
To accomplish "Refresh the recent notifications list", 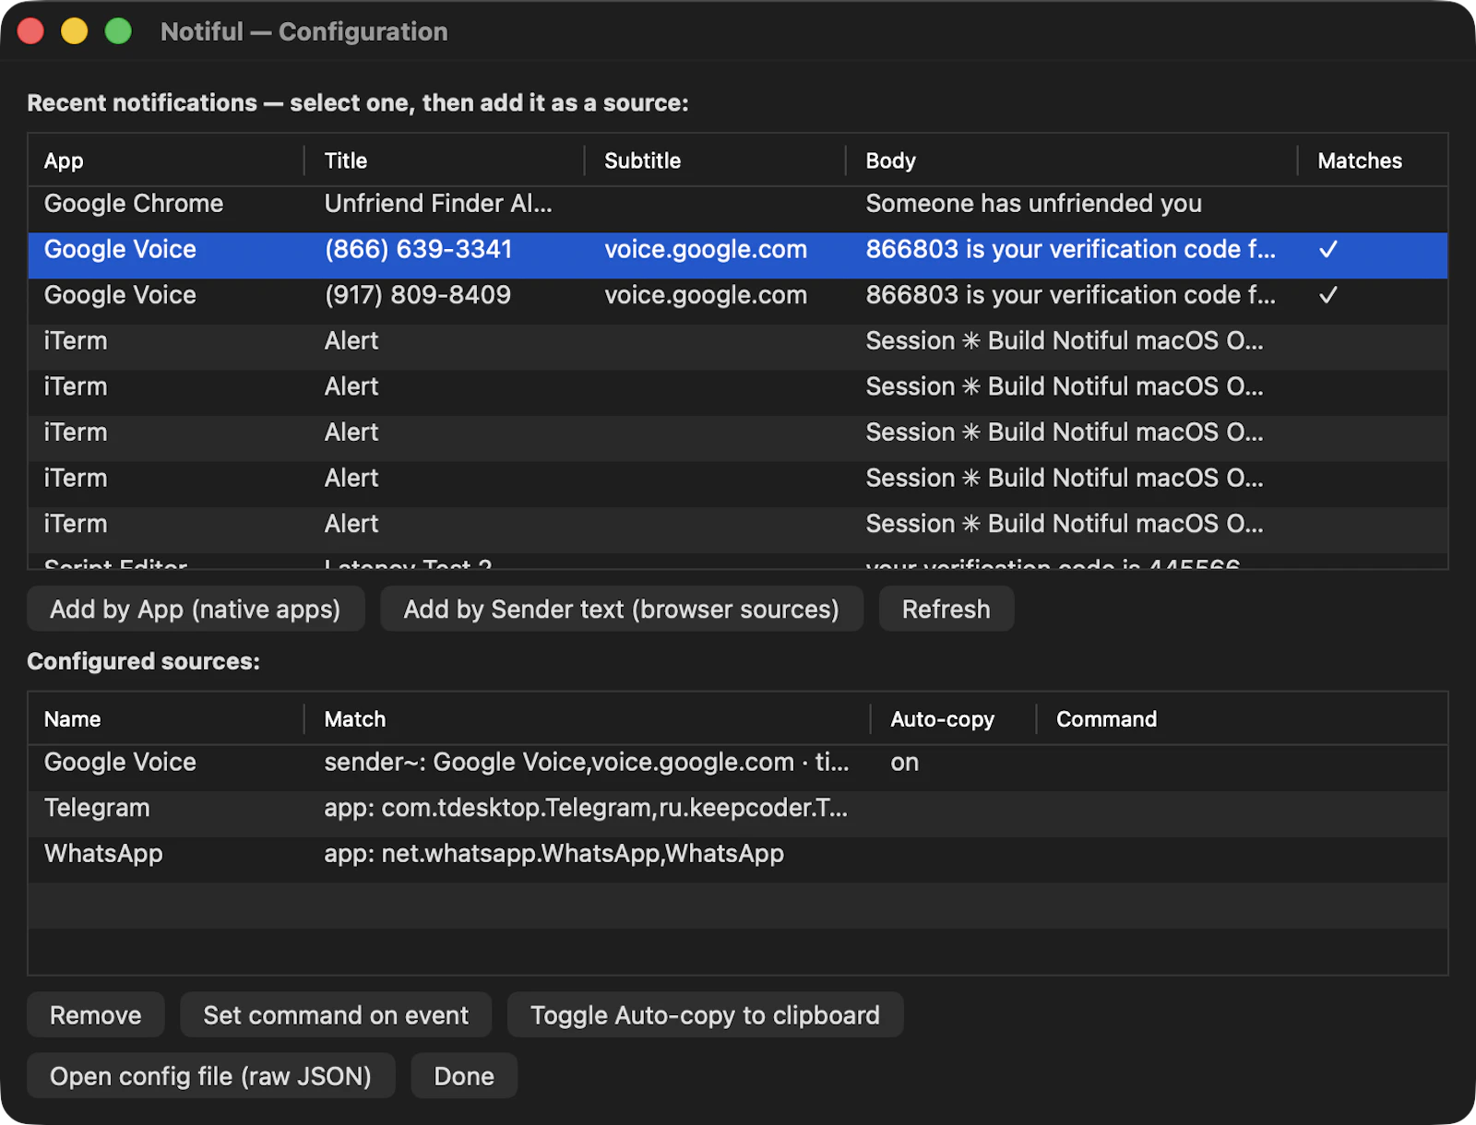I will coord(946,610).
